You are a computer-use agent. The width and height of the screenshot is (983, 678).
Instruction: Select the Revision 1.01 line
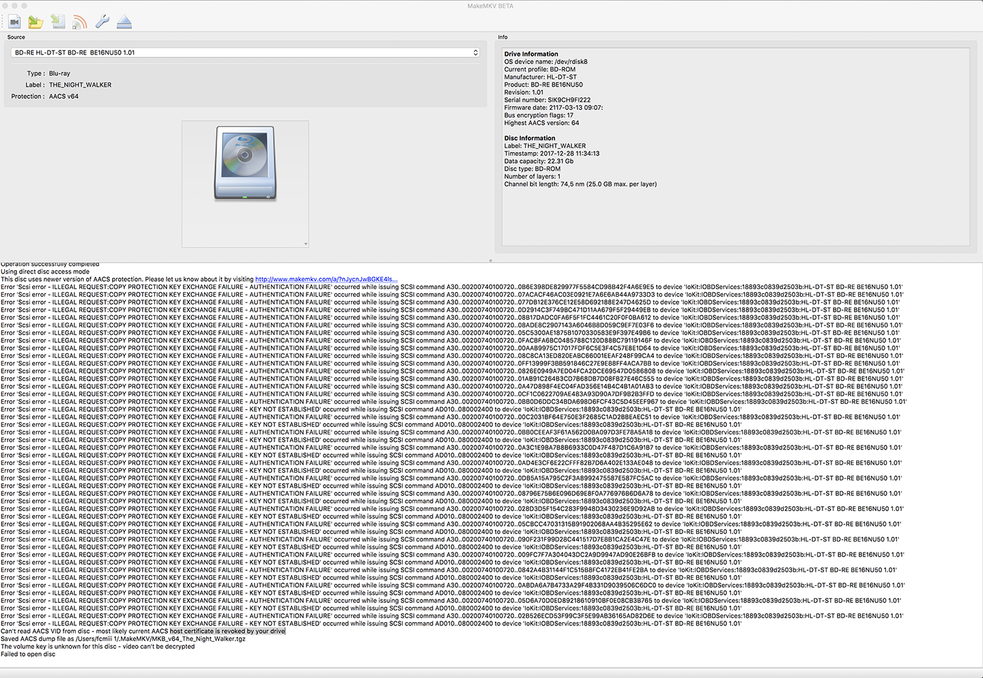(524, 93)
